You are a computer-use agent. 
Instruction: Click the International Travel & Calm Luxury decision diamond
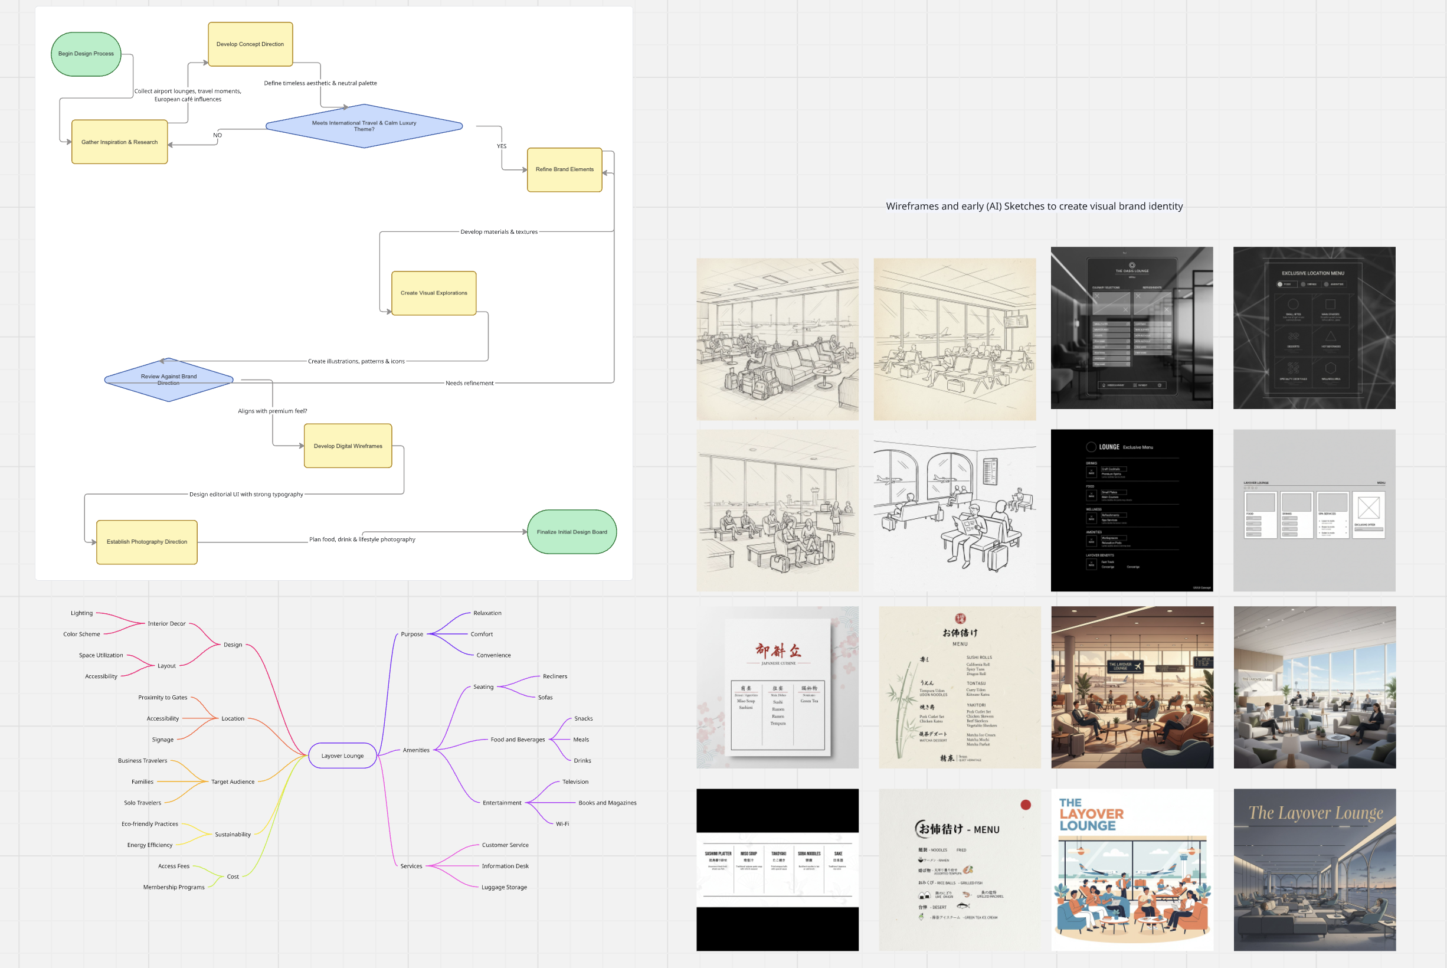(x=364, y=126)
